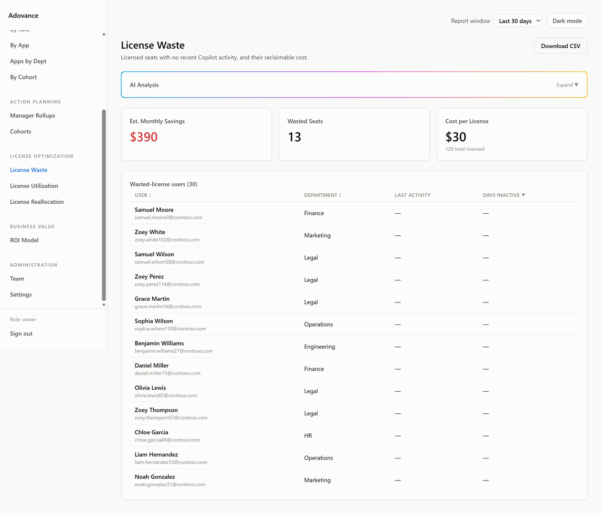The image size is (601, 513).
Task: Open the Report window dropdown
Action: click(x=518, y=20)
